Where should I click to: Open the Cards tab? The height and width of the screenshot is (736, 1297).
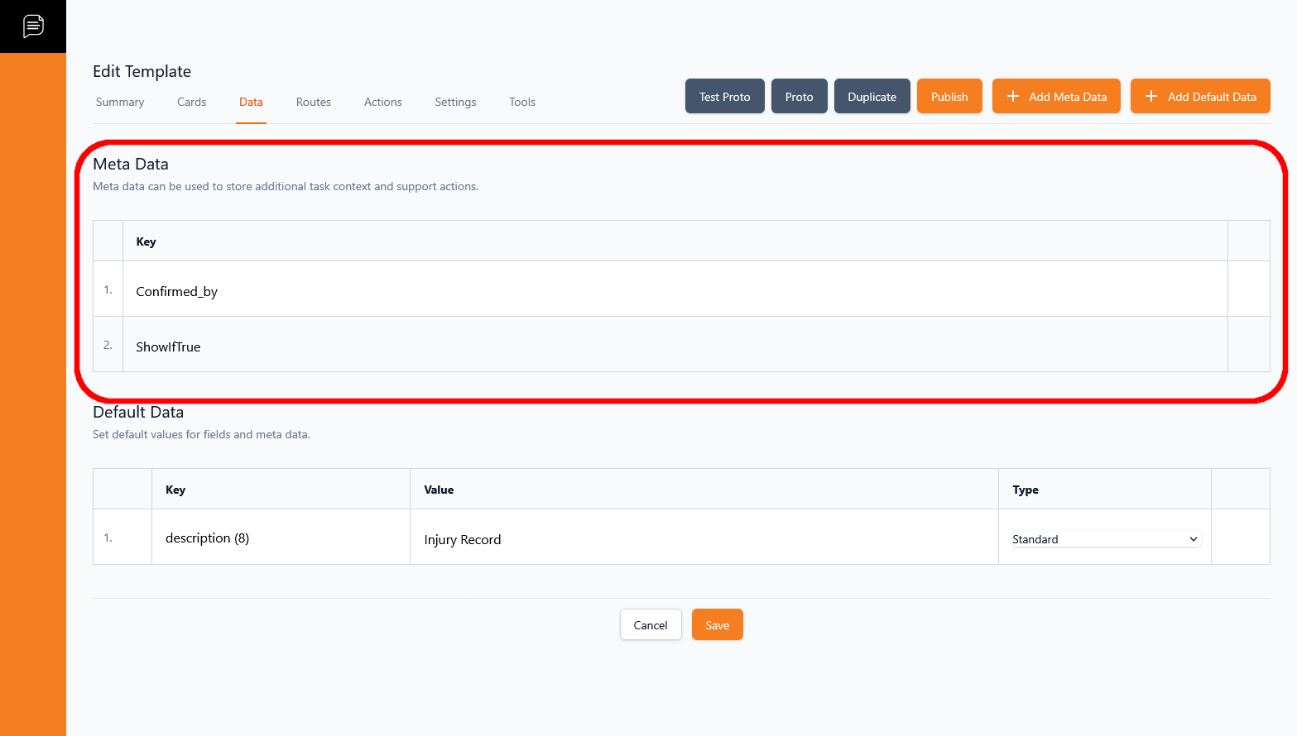[x=191, y=102]
